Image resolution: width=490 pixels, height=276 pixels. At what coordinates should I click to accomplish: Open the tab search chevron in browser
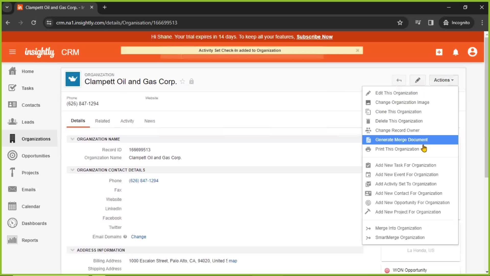[x=7, y=7]
